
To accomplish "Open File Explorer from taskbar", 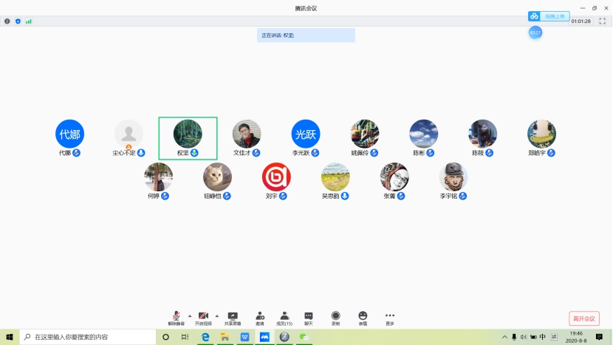I will click(225, 337).
